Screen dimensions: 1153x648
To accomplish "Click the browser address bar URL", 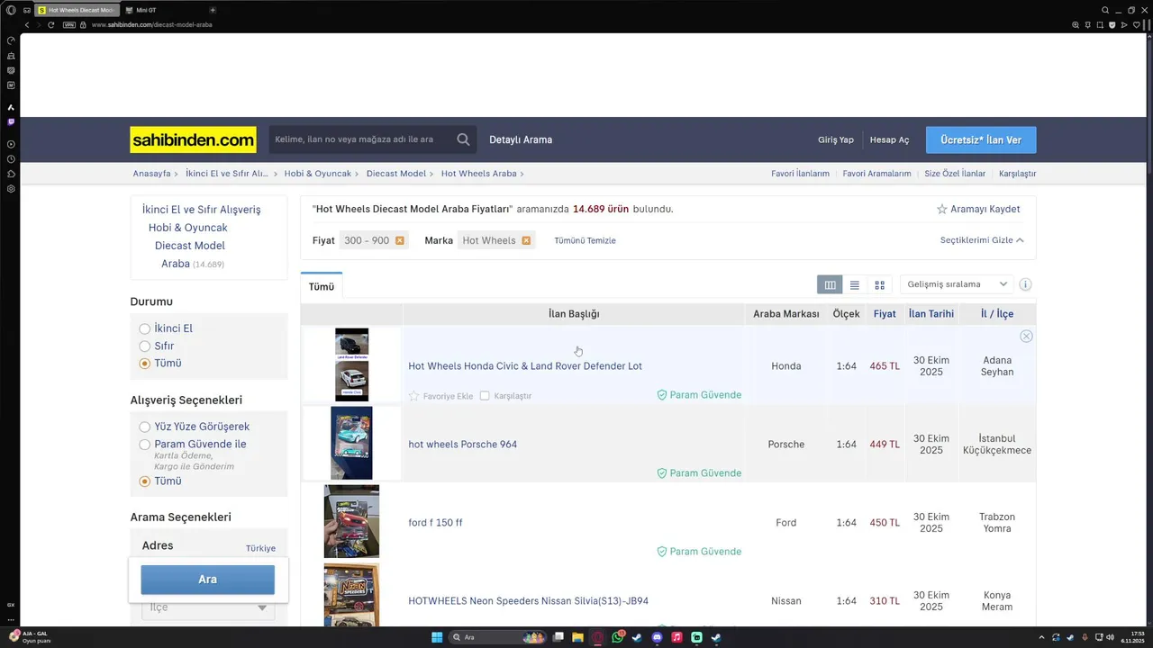I will point(151,24).
